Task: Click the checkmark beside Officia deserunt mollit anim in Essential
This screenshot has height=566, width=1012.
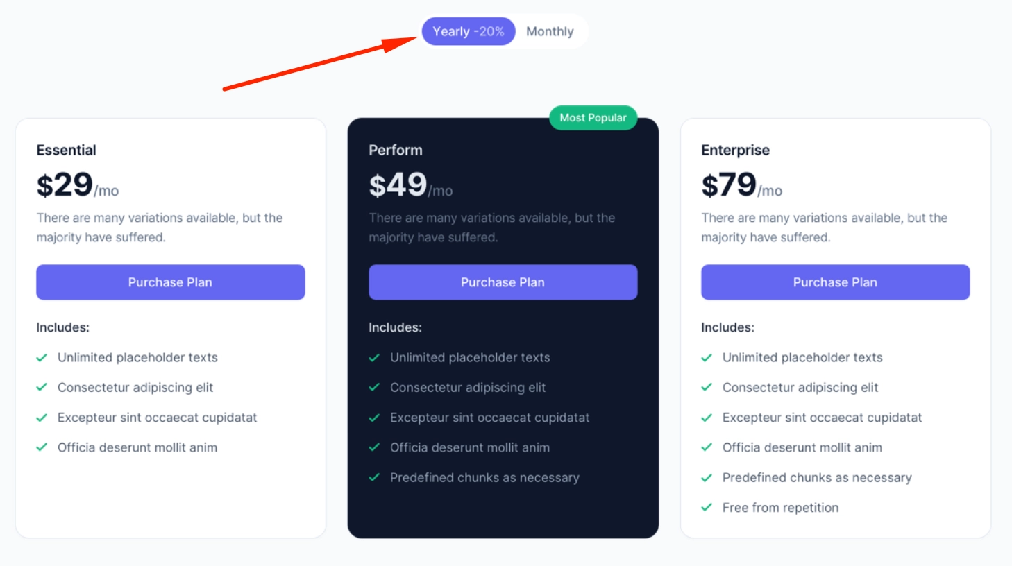Action: tap(41, 447)
